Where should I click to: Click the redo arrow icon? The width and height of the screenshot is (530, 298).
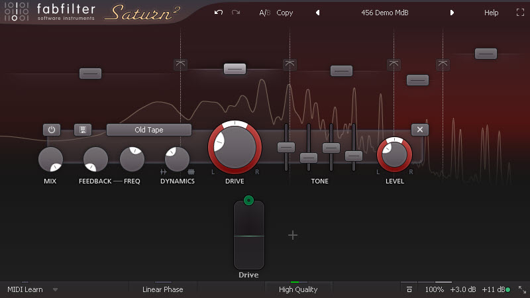coord(236,13)
